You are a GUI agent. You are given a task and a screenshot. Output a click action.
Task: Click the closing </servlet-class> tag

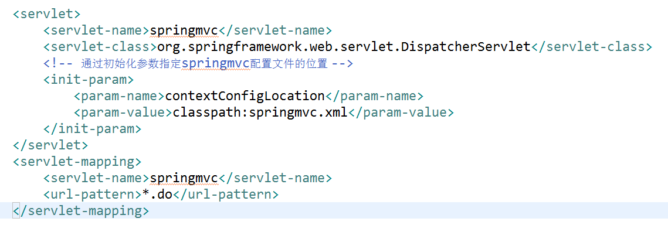coord(591,47)
